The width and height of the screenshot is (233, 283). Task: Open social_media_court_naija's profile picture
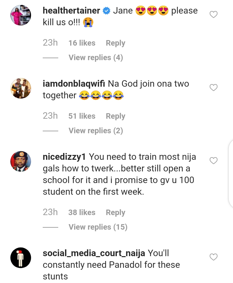click(21, 257)
